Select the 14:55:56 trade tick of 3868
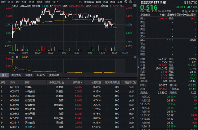 (168, 115)
